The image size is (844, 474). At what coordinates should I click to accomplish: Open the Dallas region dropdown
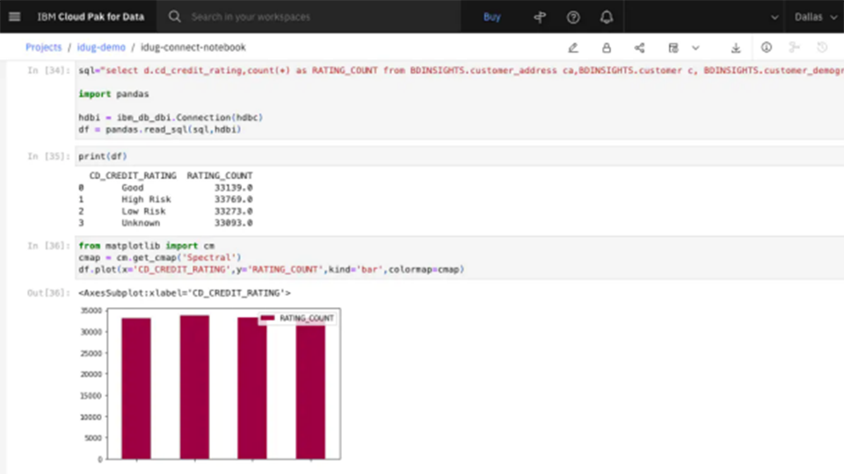click(x=816, y=18)
